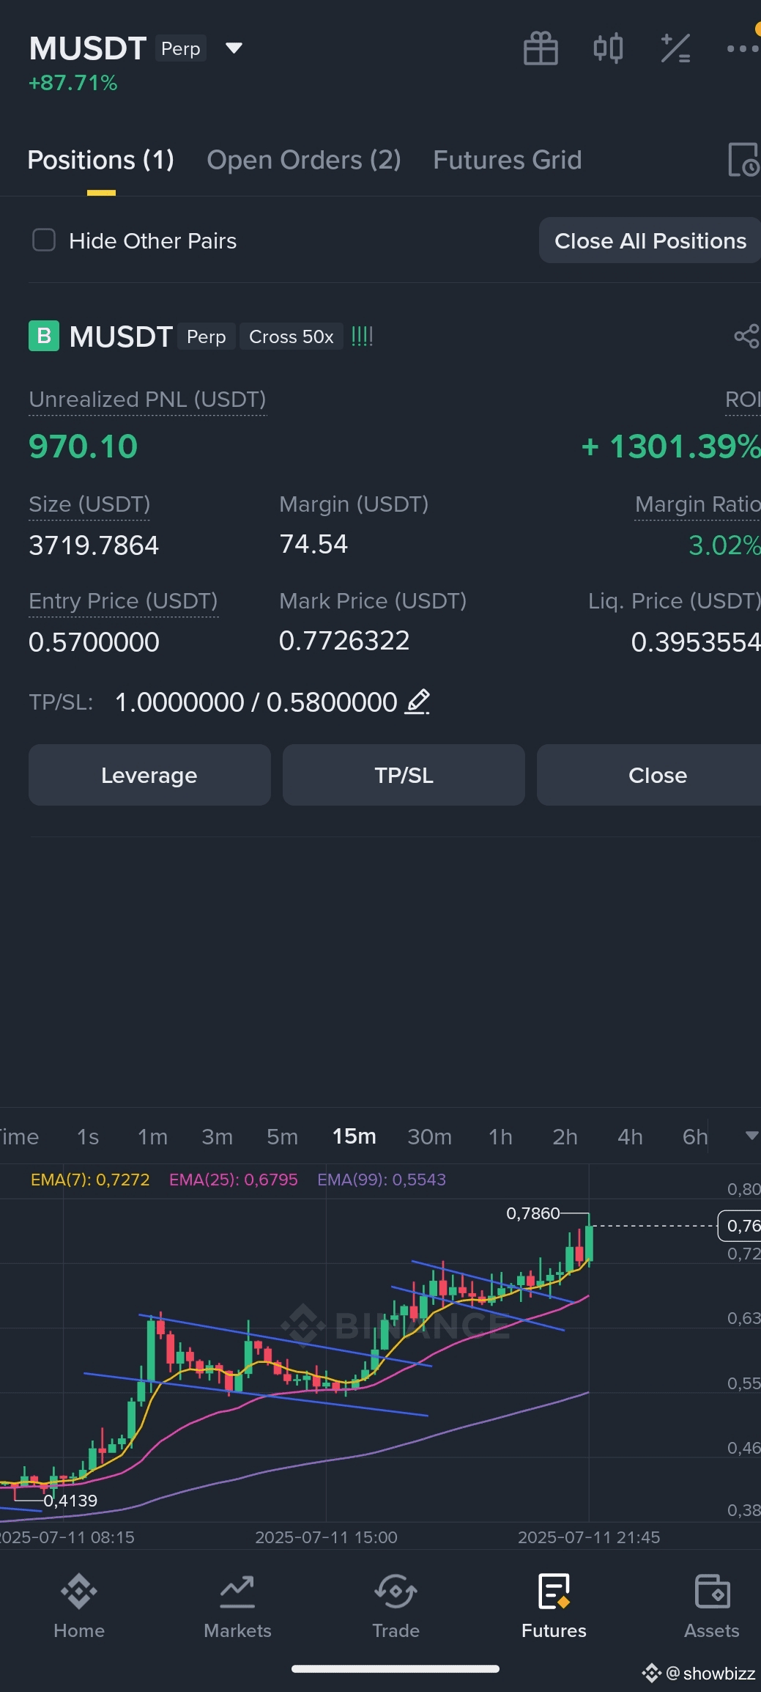
Task: Open the three-dot more menu
Action: click(743, 48)
